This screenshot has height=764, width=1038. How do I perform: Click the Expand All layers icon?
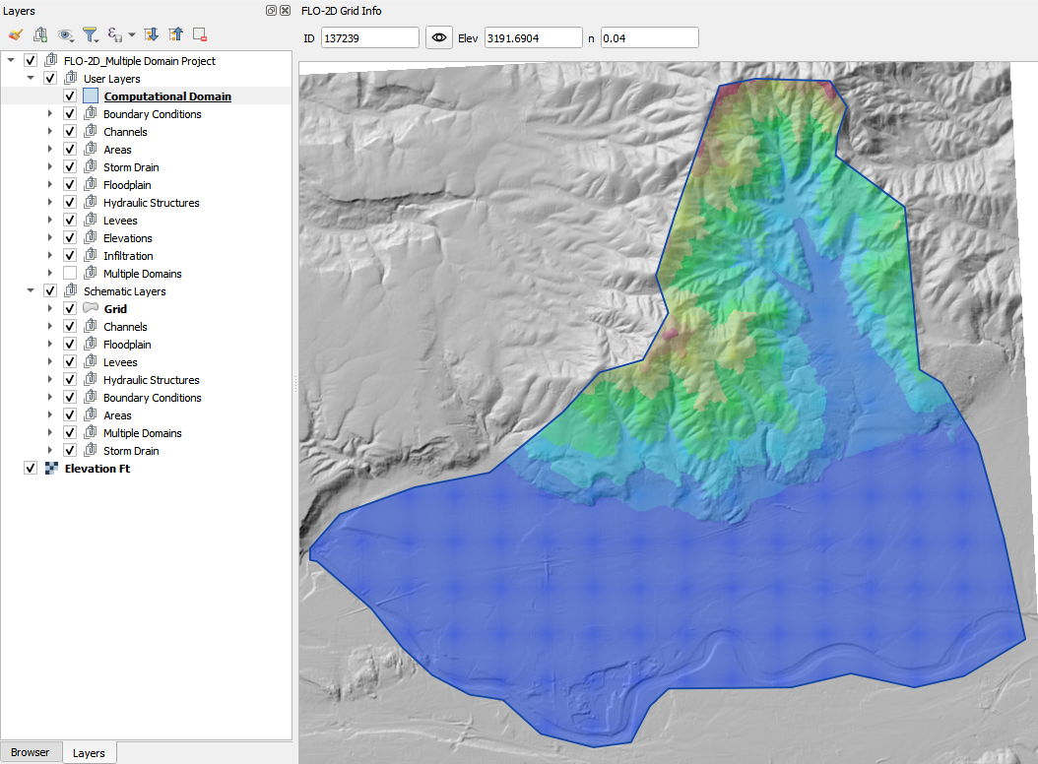(x=151, y=34)
